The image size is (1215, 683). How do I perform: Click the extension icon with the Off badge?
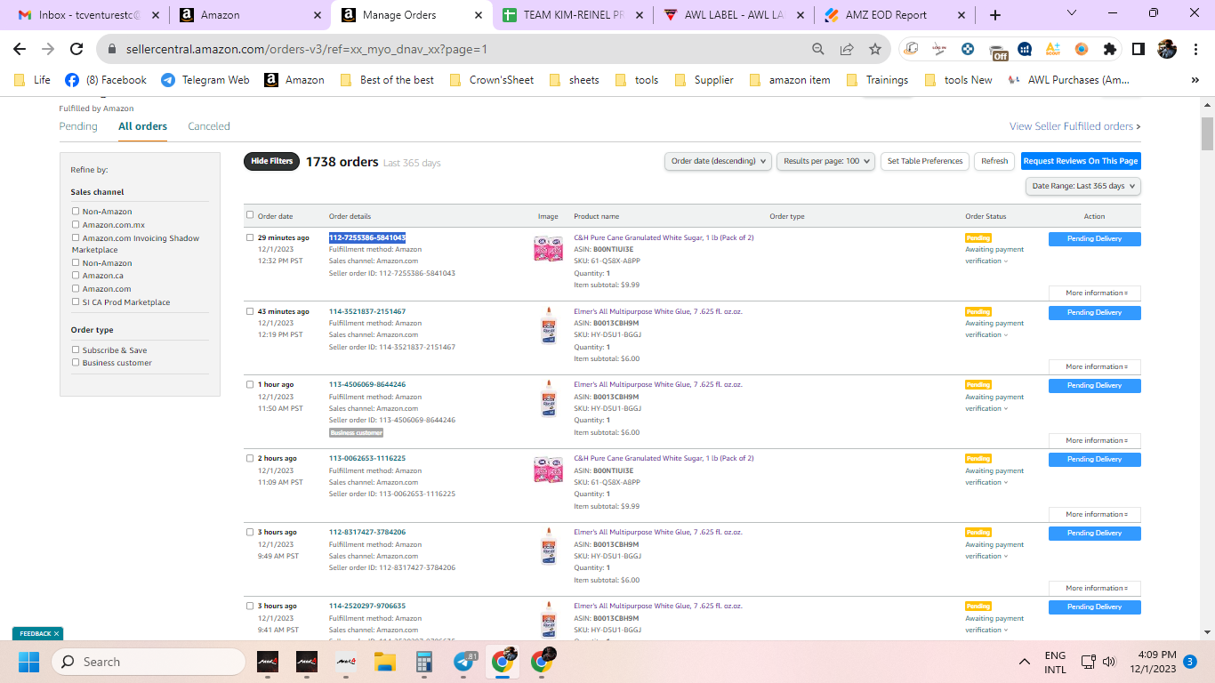tap(997, 51)
